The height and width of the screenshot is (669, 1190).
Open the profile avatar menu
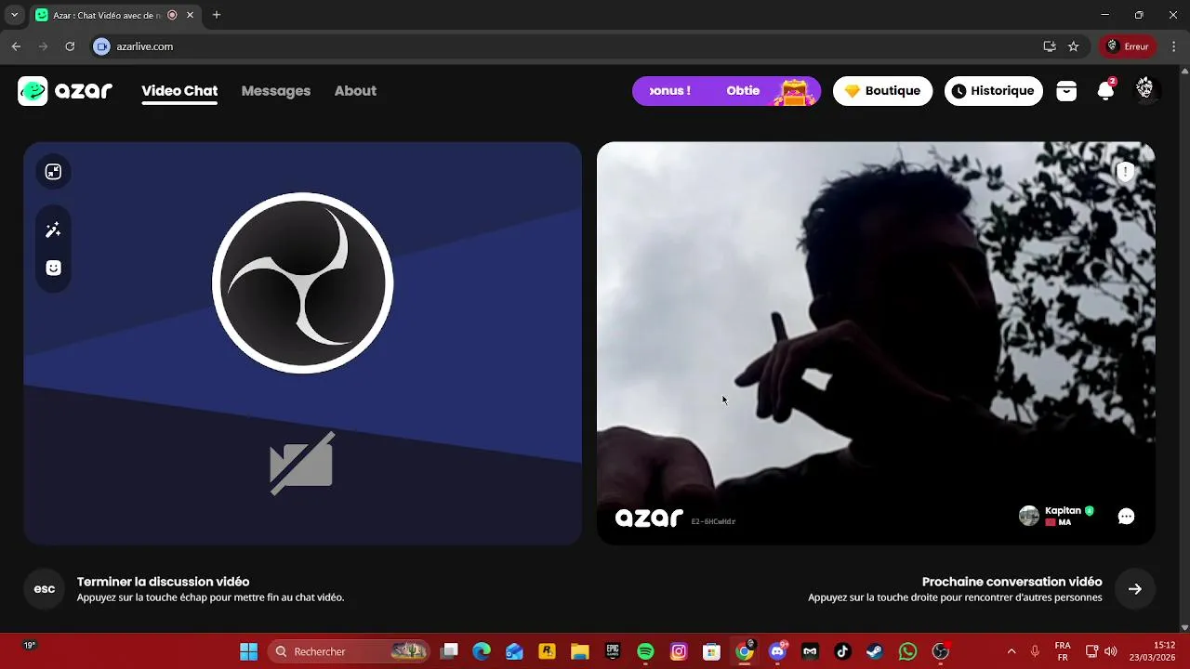[1144, 89]
